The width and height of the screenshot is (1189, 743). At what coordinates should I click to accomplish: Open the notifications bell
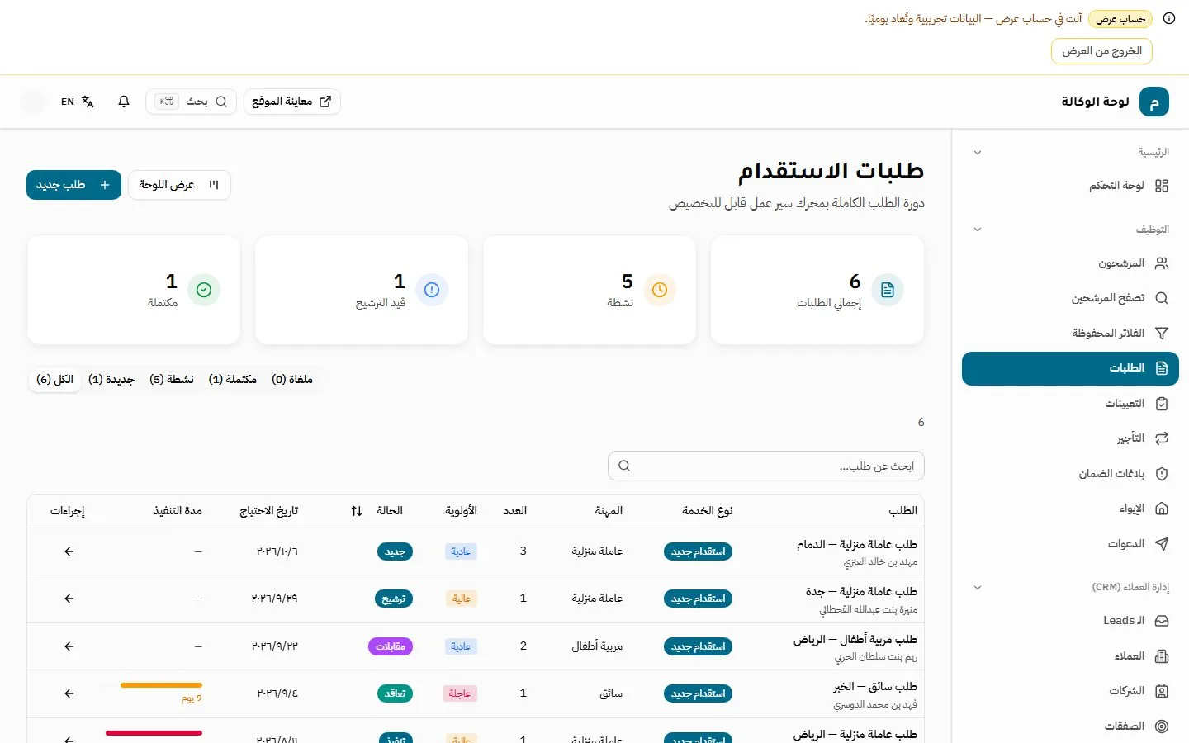[x=124, y=102]
